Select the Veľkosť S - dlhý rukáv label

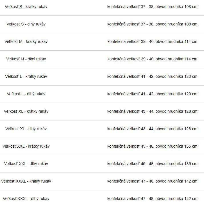[26, 24]
